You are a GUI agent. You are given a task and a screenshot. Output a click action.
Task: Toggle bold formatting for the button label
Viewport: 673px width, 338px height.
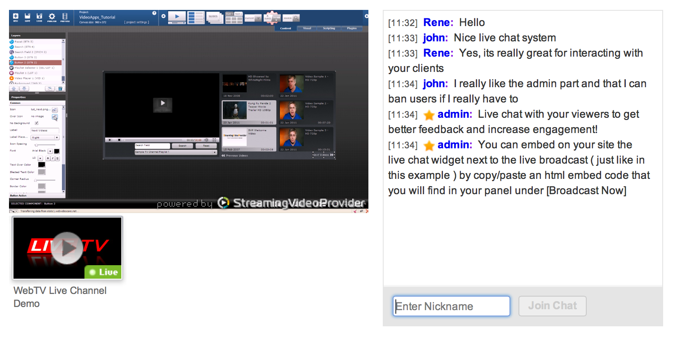coord(48,158)
